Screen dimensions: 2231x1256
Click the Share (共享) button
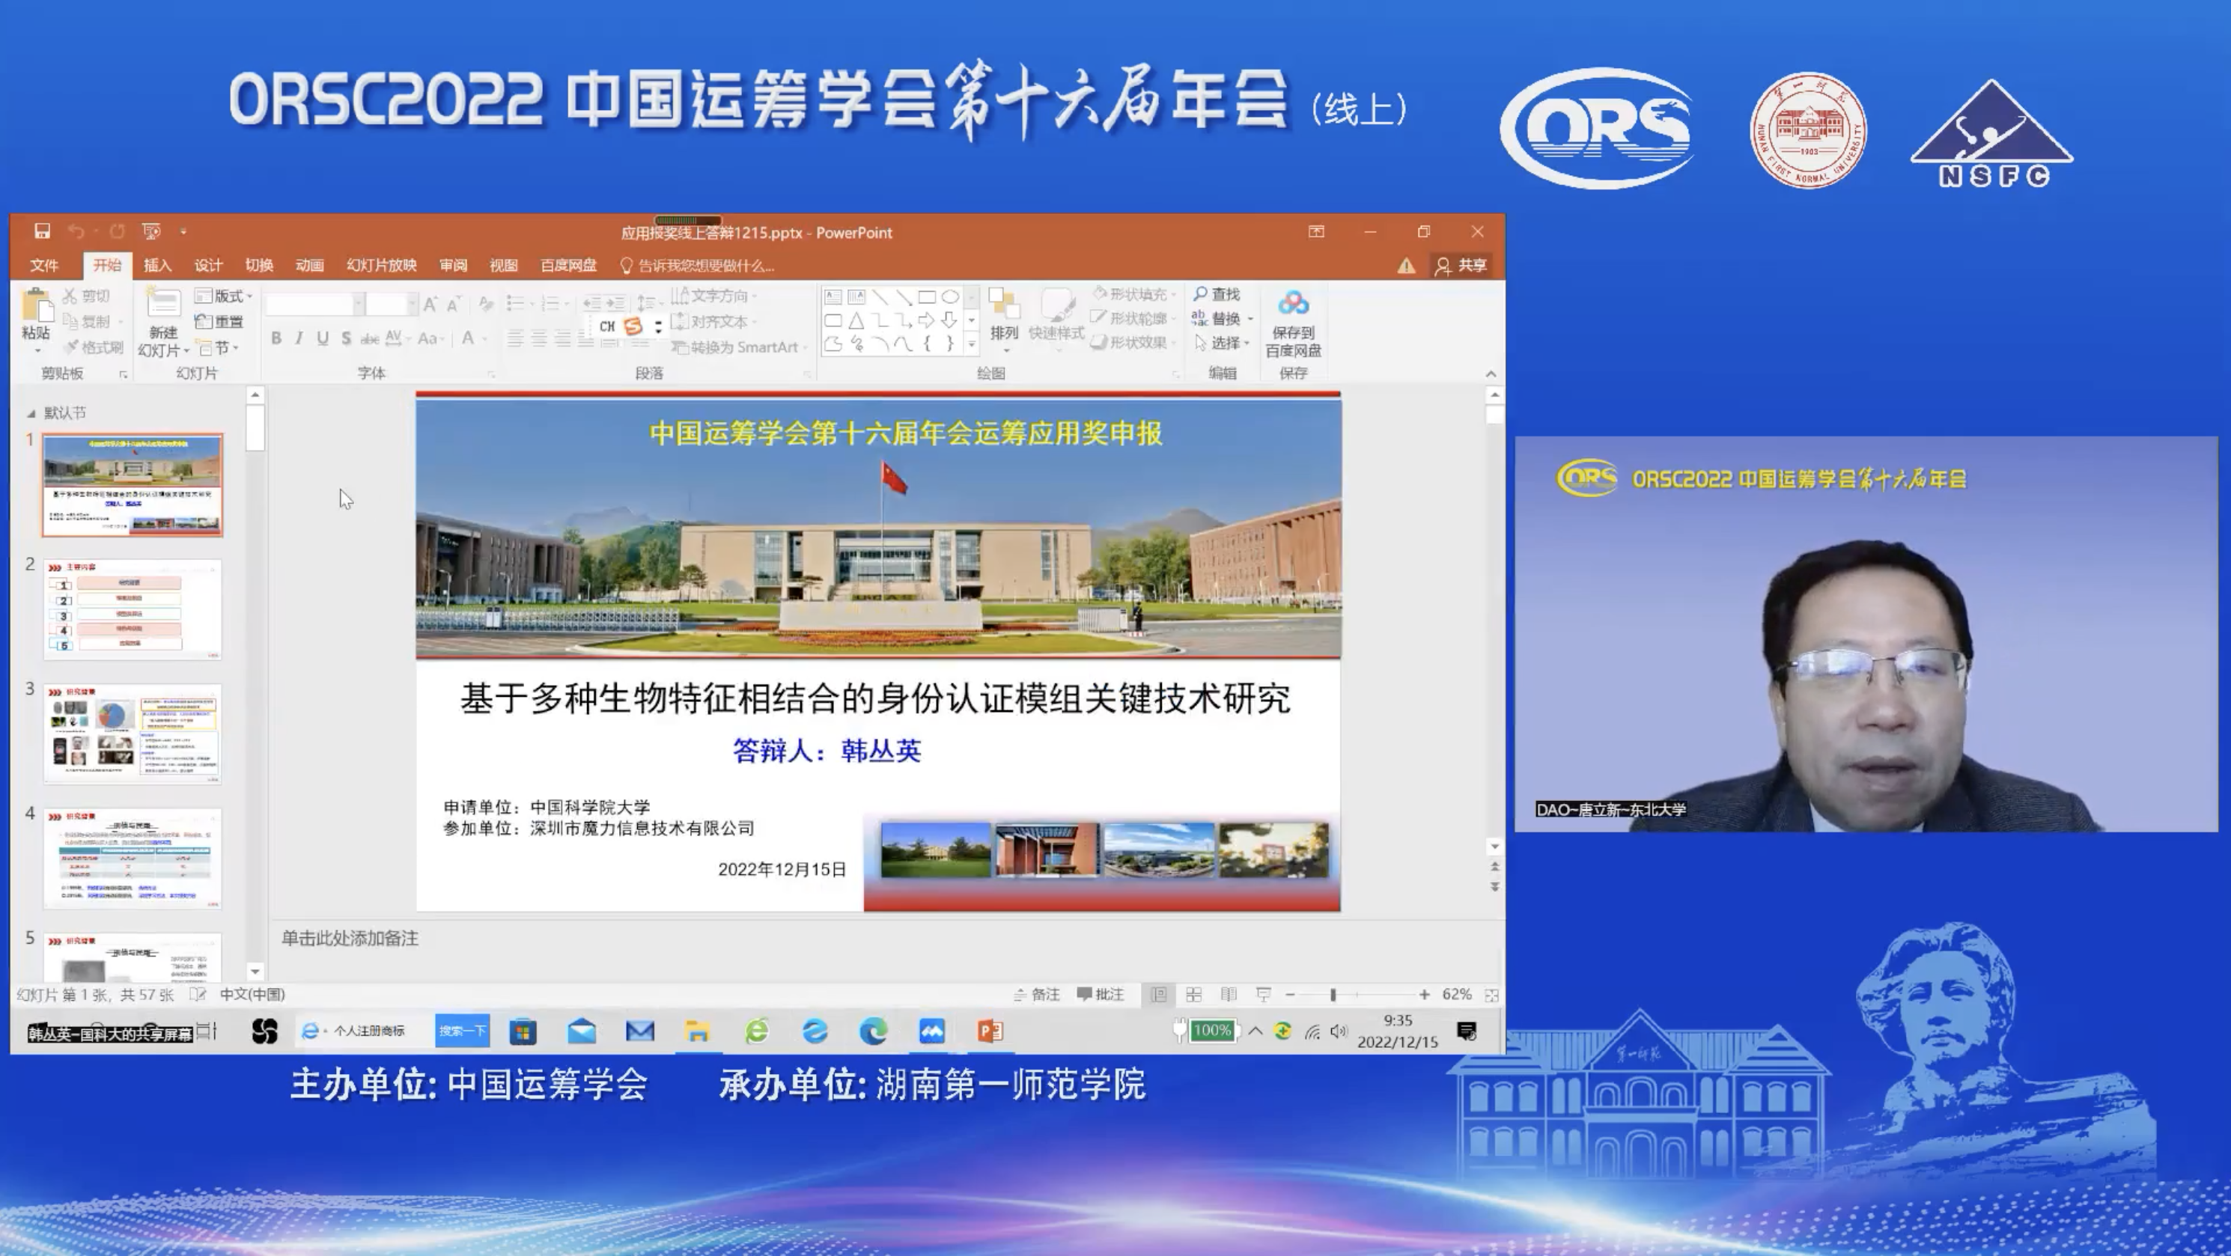pyautogui.click(x=1461, y=266)
